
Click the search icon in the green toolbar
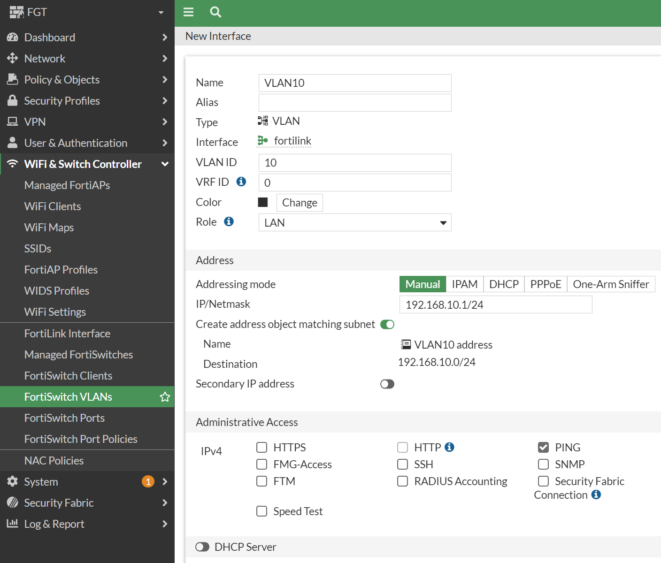click(x=215, y=13)
